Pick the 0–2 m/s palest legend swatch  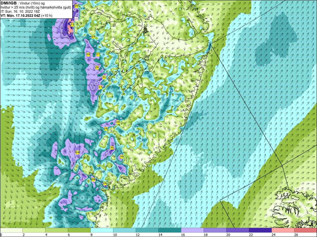point(11,230)
